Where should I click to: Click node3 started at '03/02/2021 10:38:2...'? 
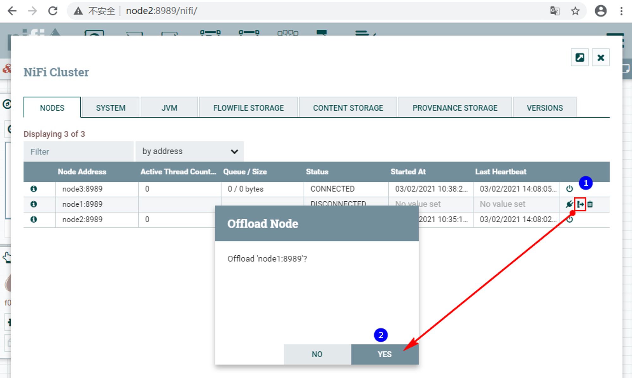(431, 189)
